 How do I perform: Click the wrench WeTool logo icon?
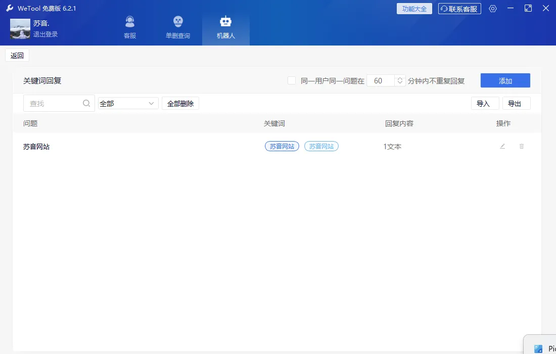(10, 9)
